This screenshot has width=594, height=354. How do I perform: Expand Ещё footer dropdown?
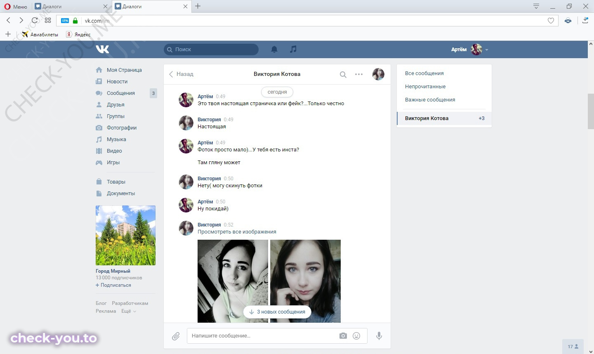point(128,311)
